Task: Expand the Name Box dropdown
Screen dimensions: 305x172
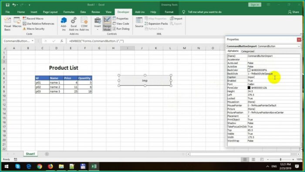Action: [x=33, y=41]
